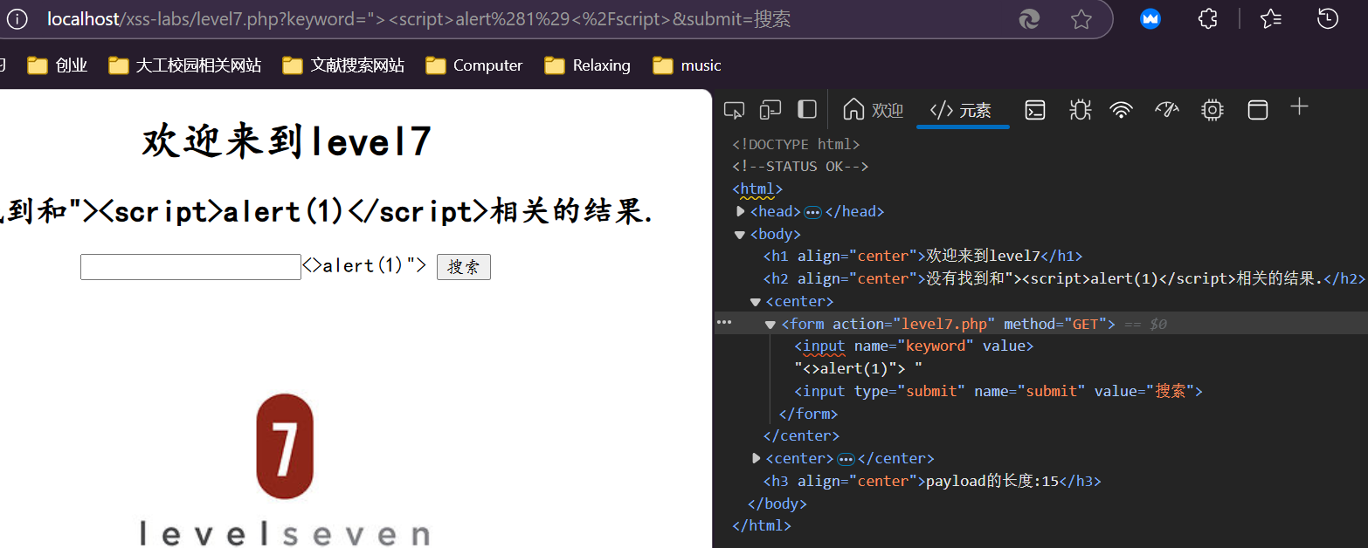Toggle device emulation in DevTools

(770, 110)
